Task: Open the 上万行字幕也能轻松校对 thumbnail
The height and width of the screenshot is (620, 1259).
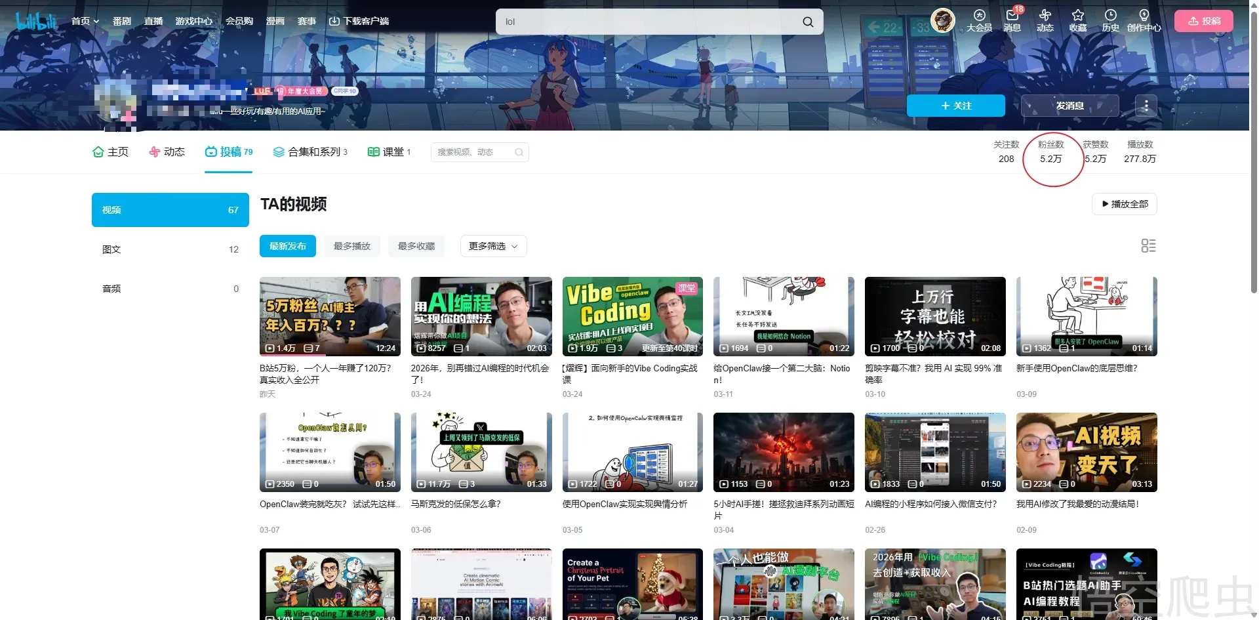Action: 935,316
